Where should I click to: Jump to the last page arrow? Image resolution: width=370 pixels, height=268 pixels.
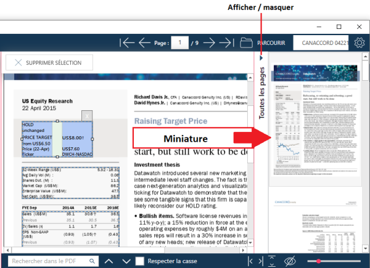226,43
